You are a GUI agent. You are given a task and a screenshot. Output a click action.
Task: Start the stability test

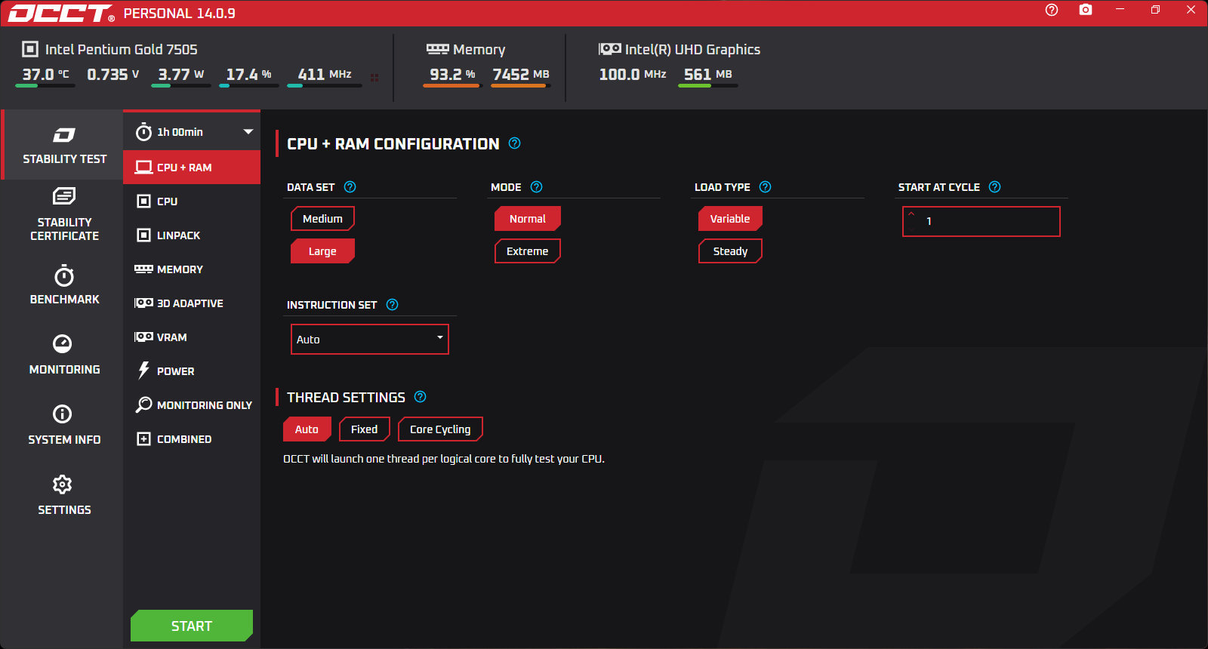[192, 626]
